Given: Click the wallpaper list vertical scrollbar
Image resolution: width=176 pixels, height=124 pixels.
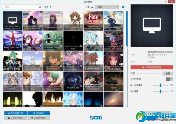Looking at the screenshot, I should click(127, 59).
